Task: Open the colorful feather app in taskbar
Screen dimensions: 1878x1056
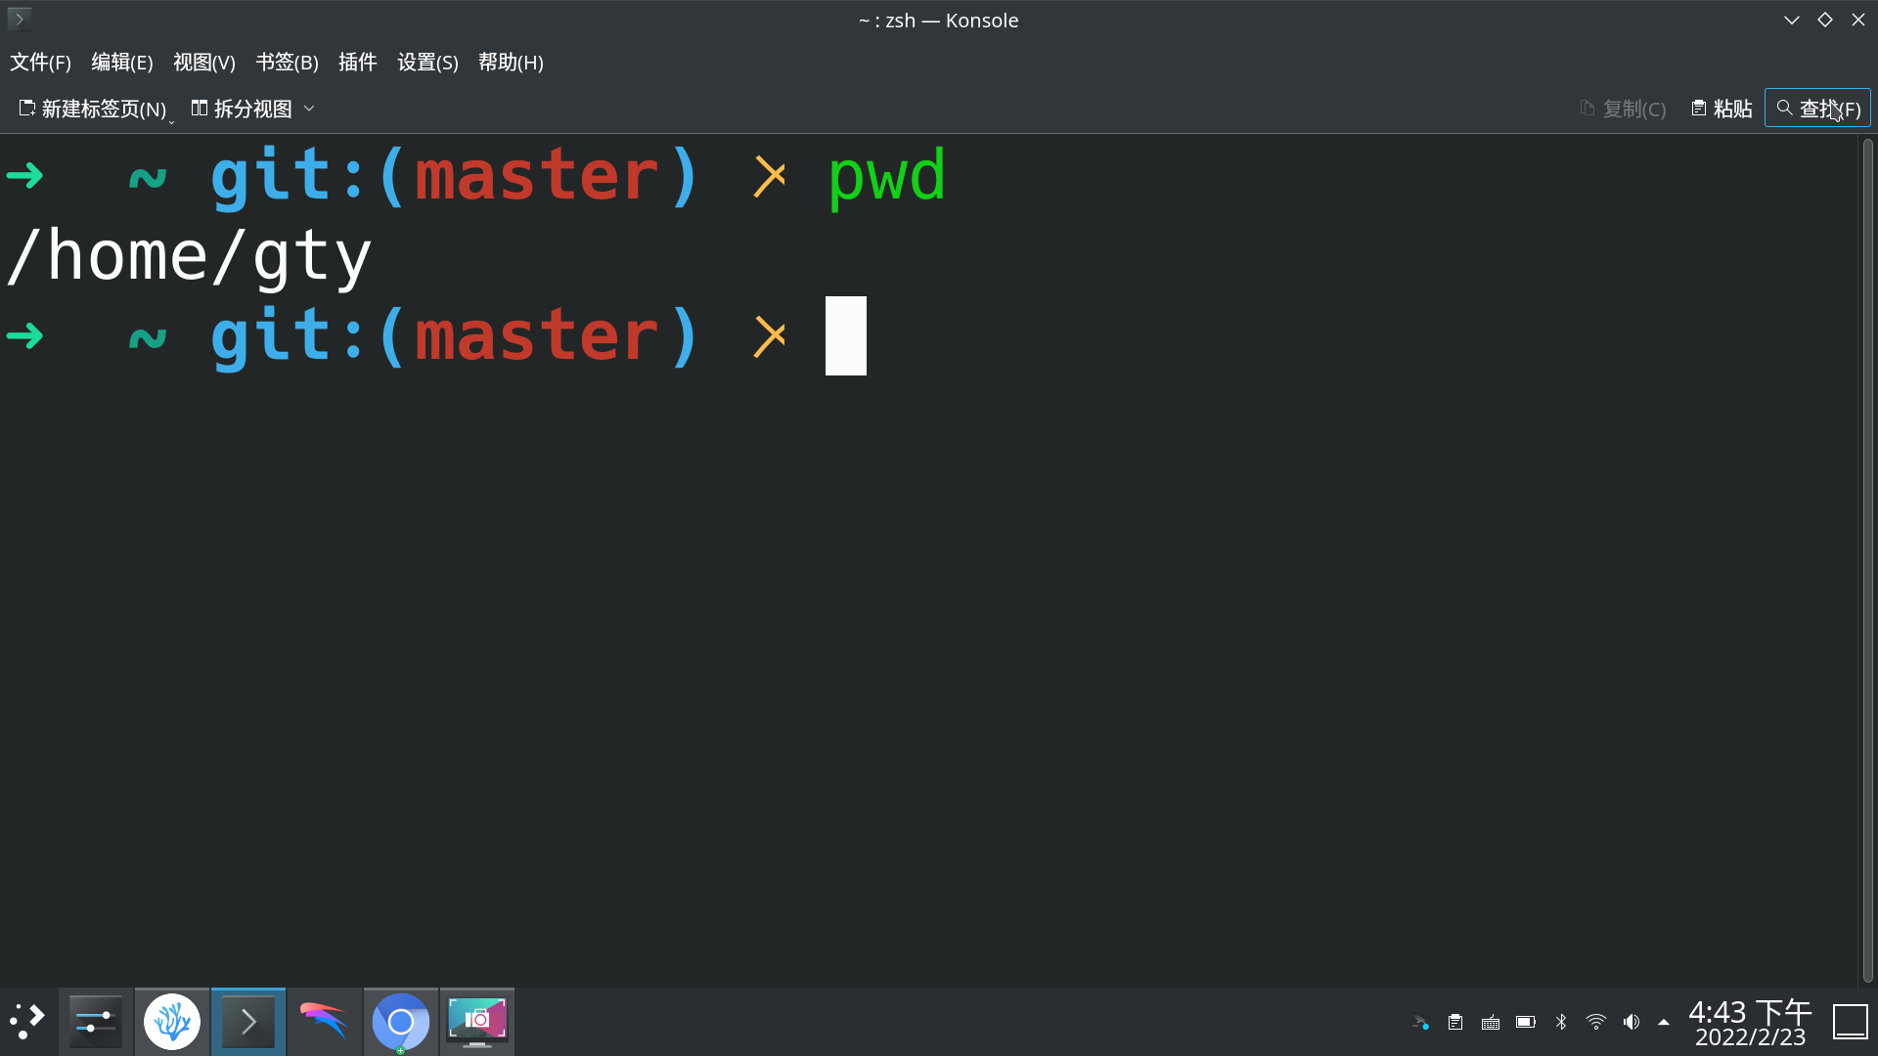Action: click(325, 1022)
